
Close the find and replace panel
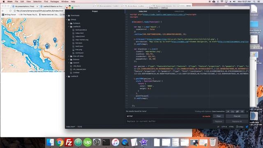[247, 111]
